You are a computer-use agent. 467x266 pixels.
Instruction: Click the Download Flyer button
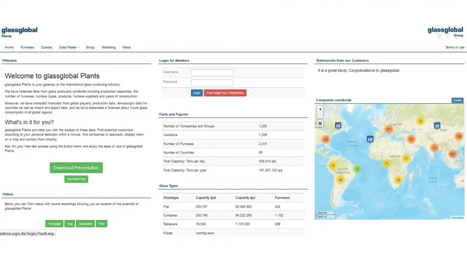click(76, 179)
